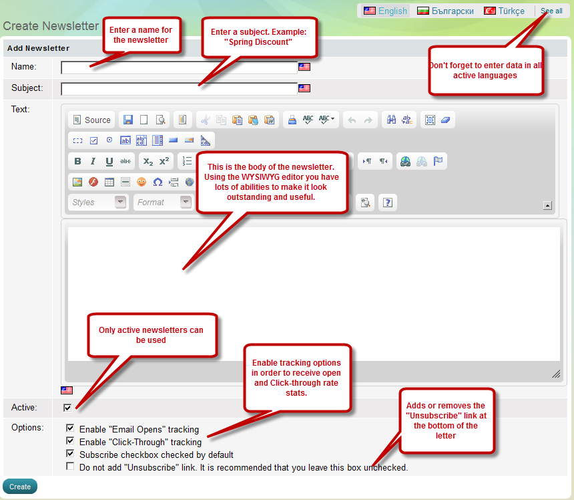Switch to the Български language tab
Screen dimensions: 574x500
445,11
